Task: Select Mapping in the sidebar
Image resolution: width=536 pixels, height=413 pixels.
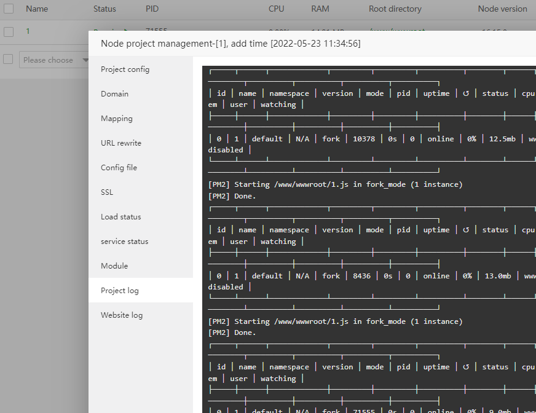Action: 117,119
